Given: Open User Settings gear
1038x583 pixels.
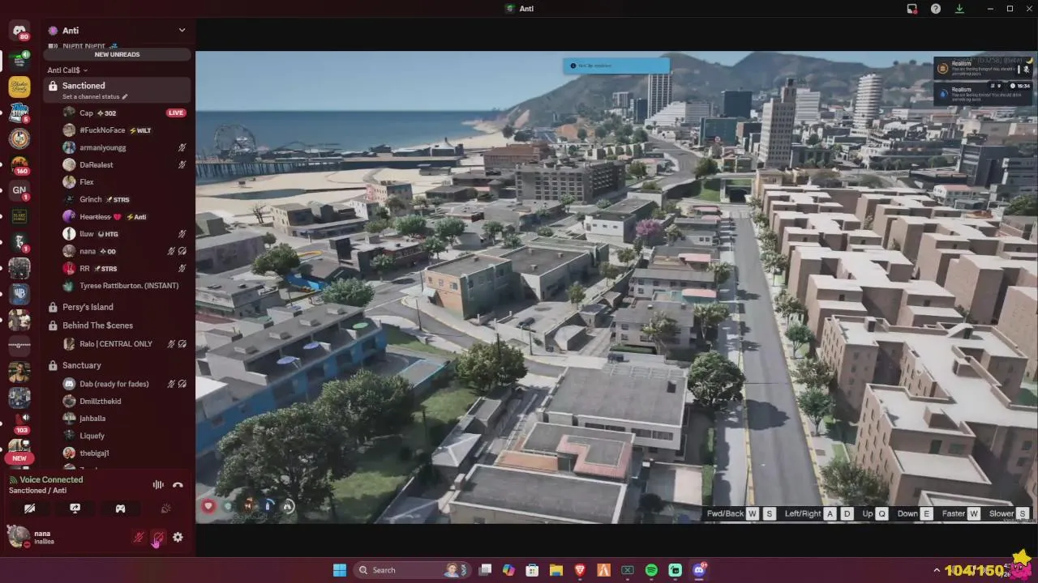Looking at the screenshot, I should click(178, 537).
